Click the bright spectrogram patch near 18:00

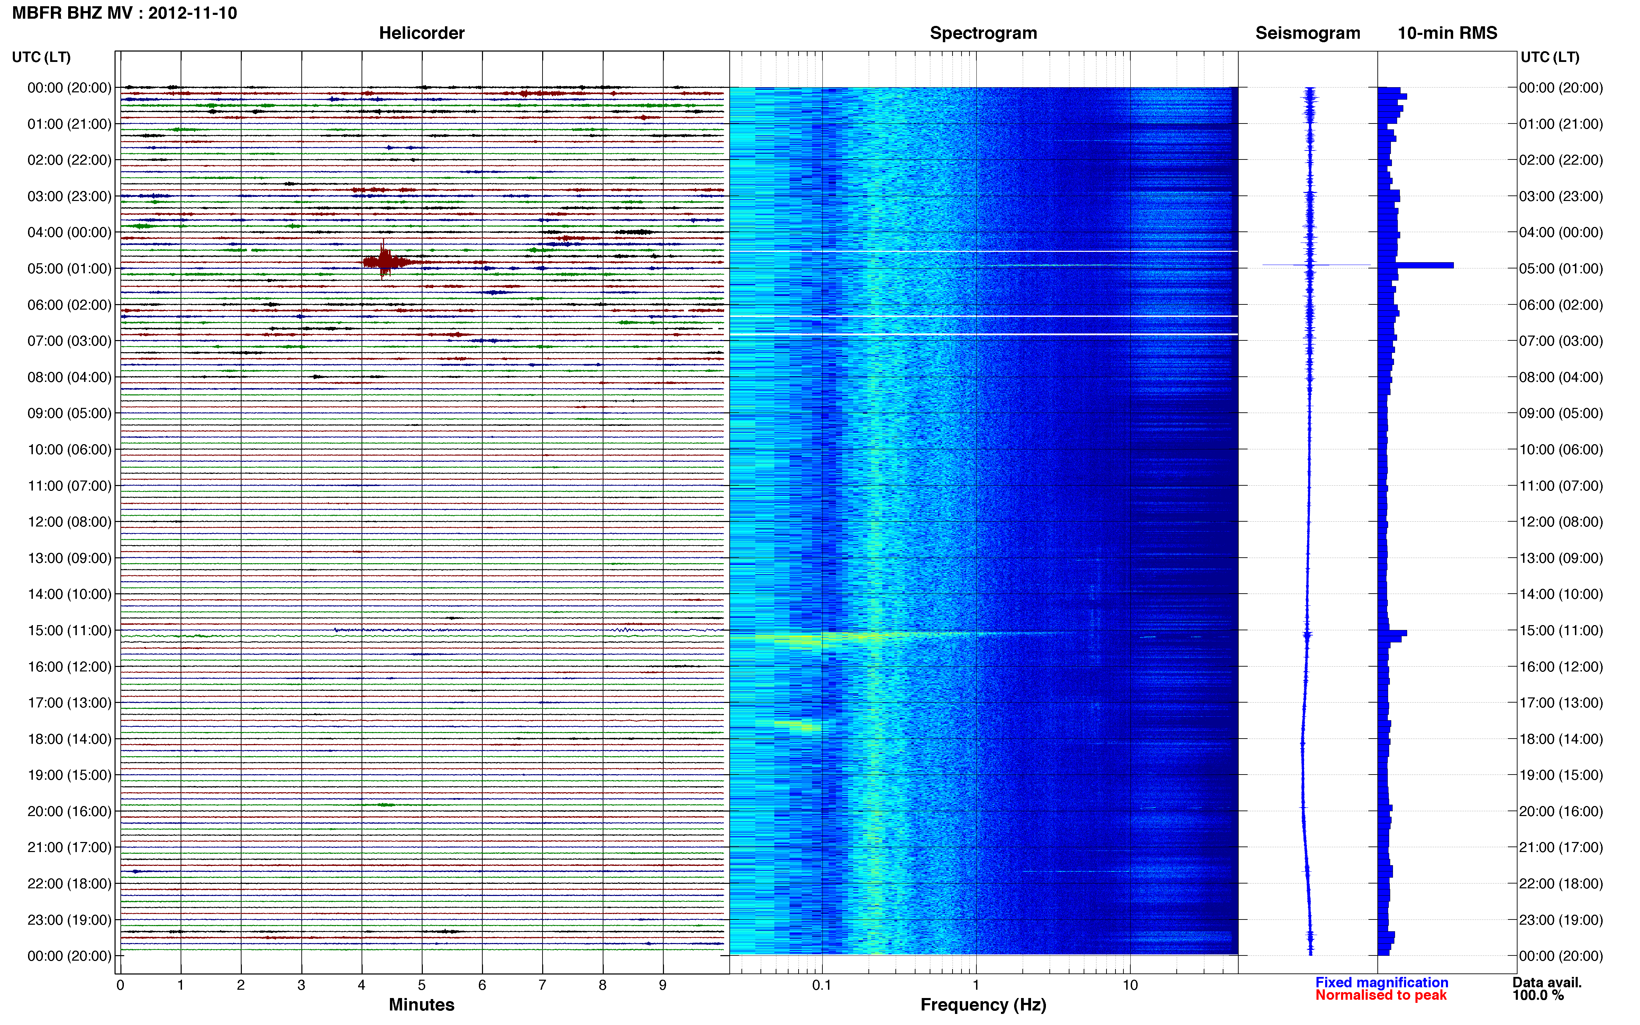tap(797, 726)
